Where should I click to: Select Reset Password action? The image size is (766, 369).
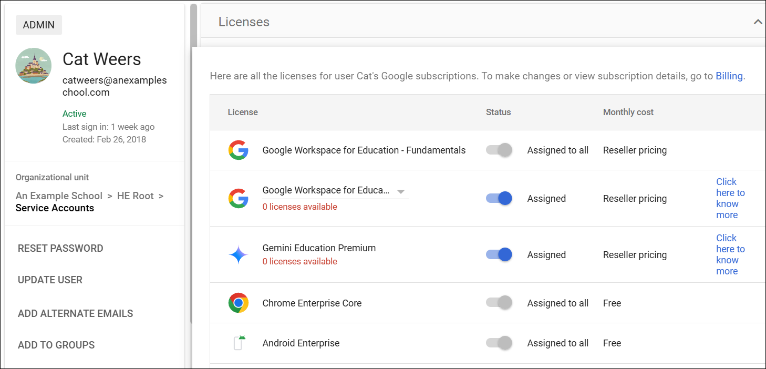[60, 249]
